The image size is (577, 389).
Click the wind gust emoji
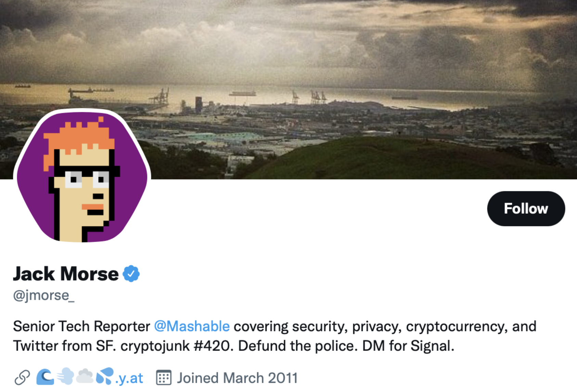point(65,376)
